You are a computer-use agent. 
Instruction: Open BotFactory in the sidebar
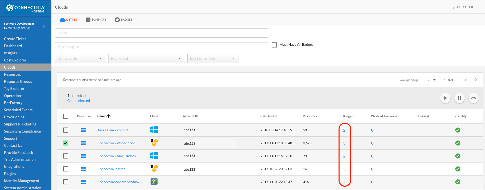click(x=13, y=103)
